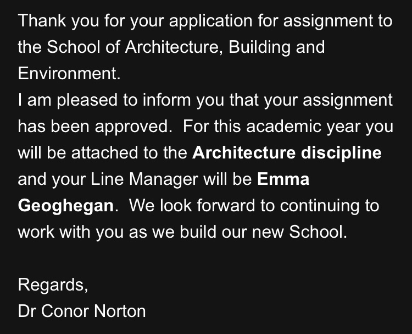Click the word "pleased"
This screenshot has height=334, width=412.
click(x=86, y=100)
